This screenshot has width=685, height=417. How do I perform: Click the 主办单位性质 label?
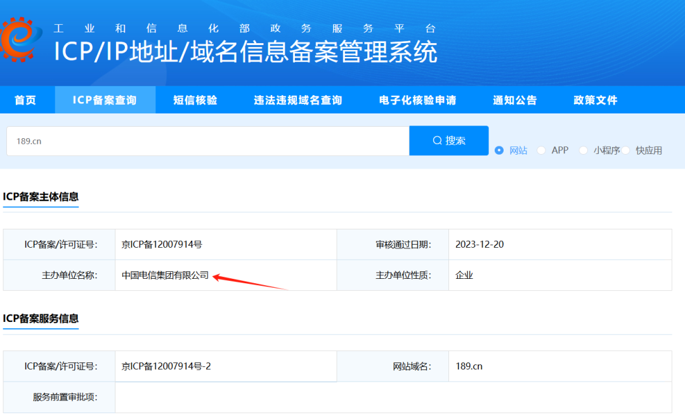pyautogui.click(x=403, y=275)
